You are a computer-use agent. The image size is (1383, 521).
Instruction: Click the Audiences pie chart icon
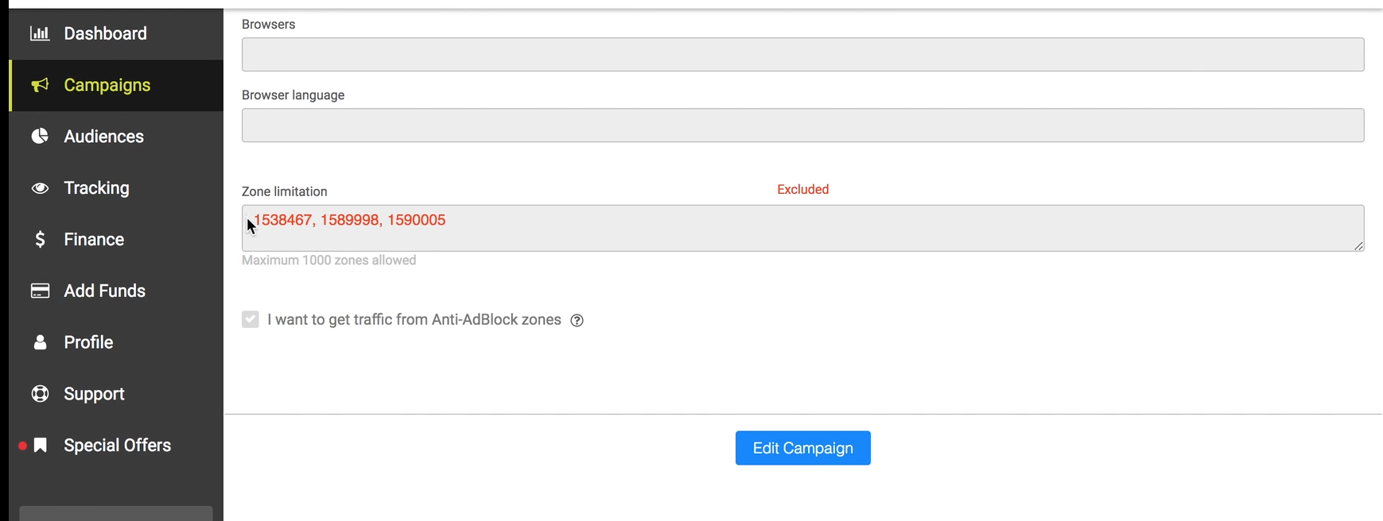pos(40,137)
